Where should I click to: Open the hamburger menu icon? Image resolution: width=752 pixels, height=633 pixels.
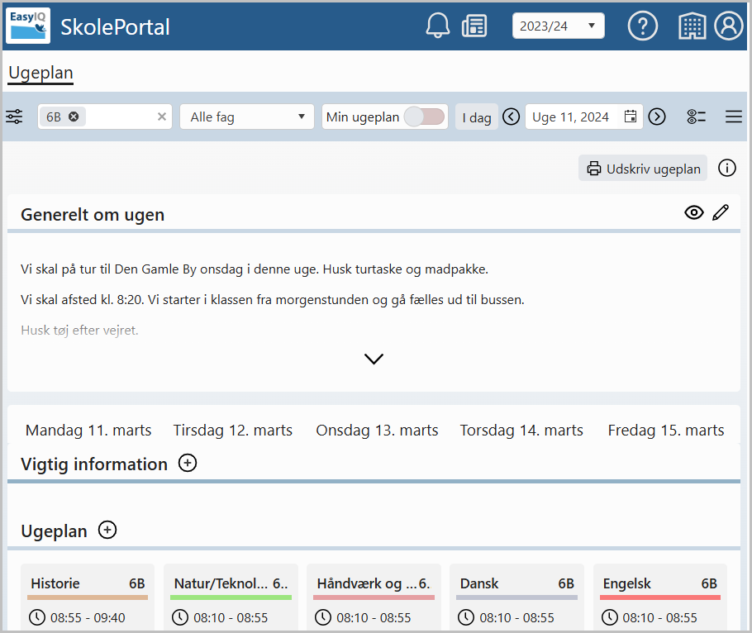click(x=733, y=117)
